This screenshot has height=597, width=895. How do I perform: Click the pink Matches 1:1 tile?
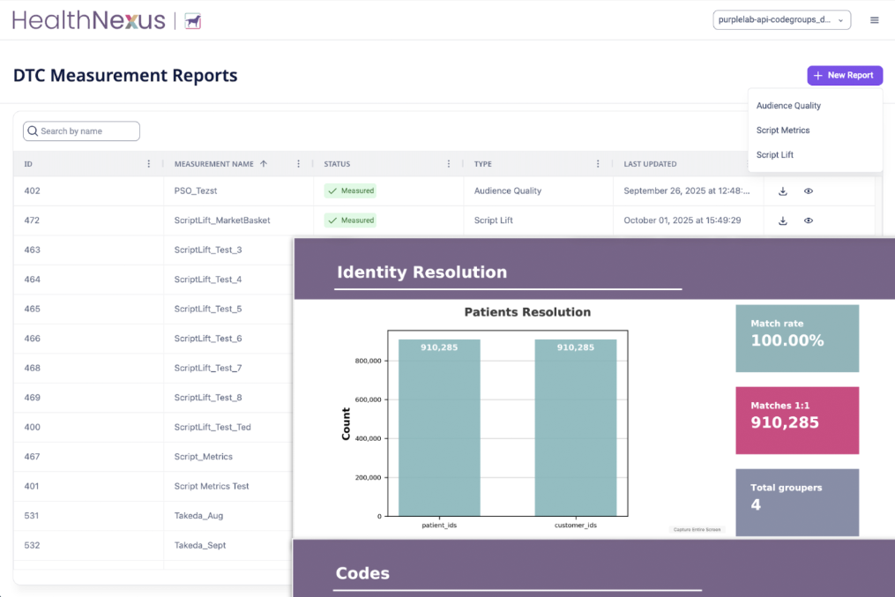[x=797, y=420]
